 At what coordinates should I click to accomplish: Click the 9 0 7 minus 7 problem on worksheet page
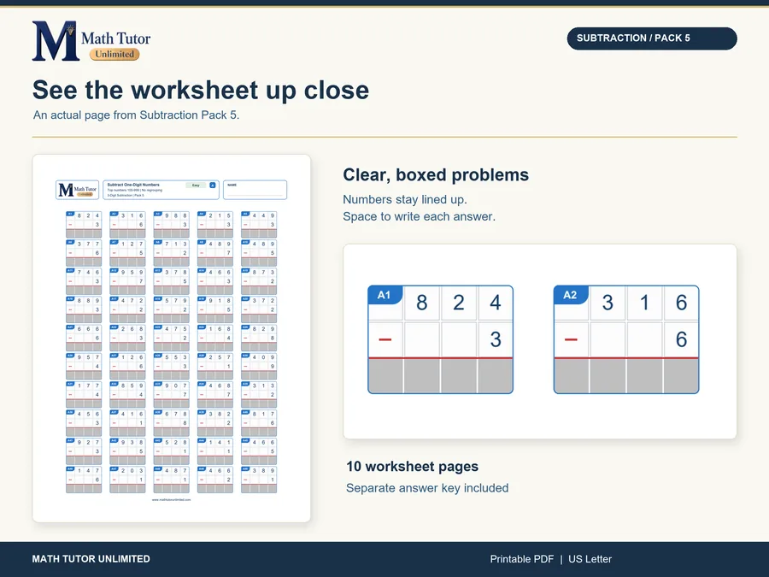[171, 394]
